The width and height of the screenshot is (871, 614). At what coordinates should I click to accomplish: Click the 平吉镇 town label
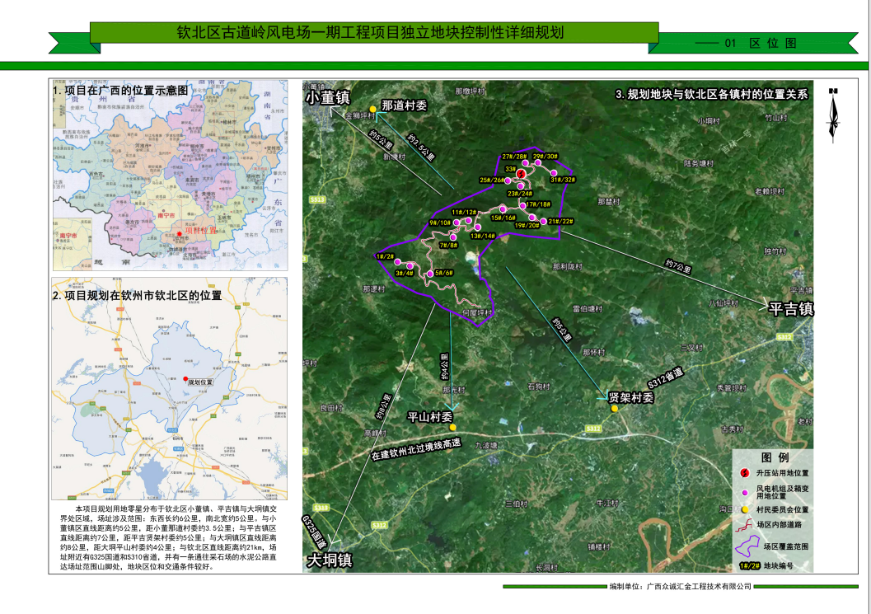click(x=789, y=309)
